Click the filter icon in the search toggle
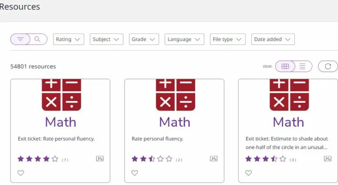338x185 pixels. tap(20, 39)
